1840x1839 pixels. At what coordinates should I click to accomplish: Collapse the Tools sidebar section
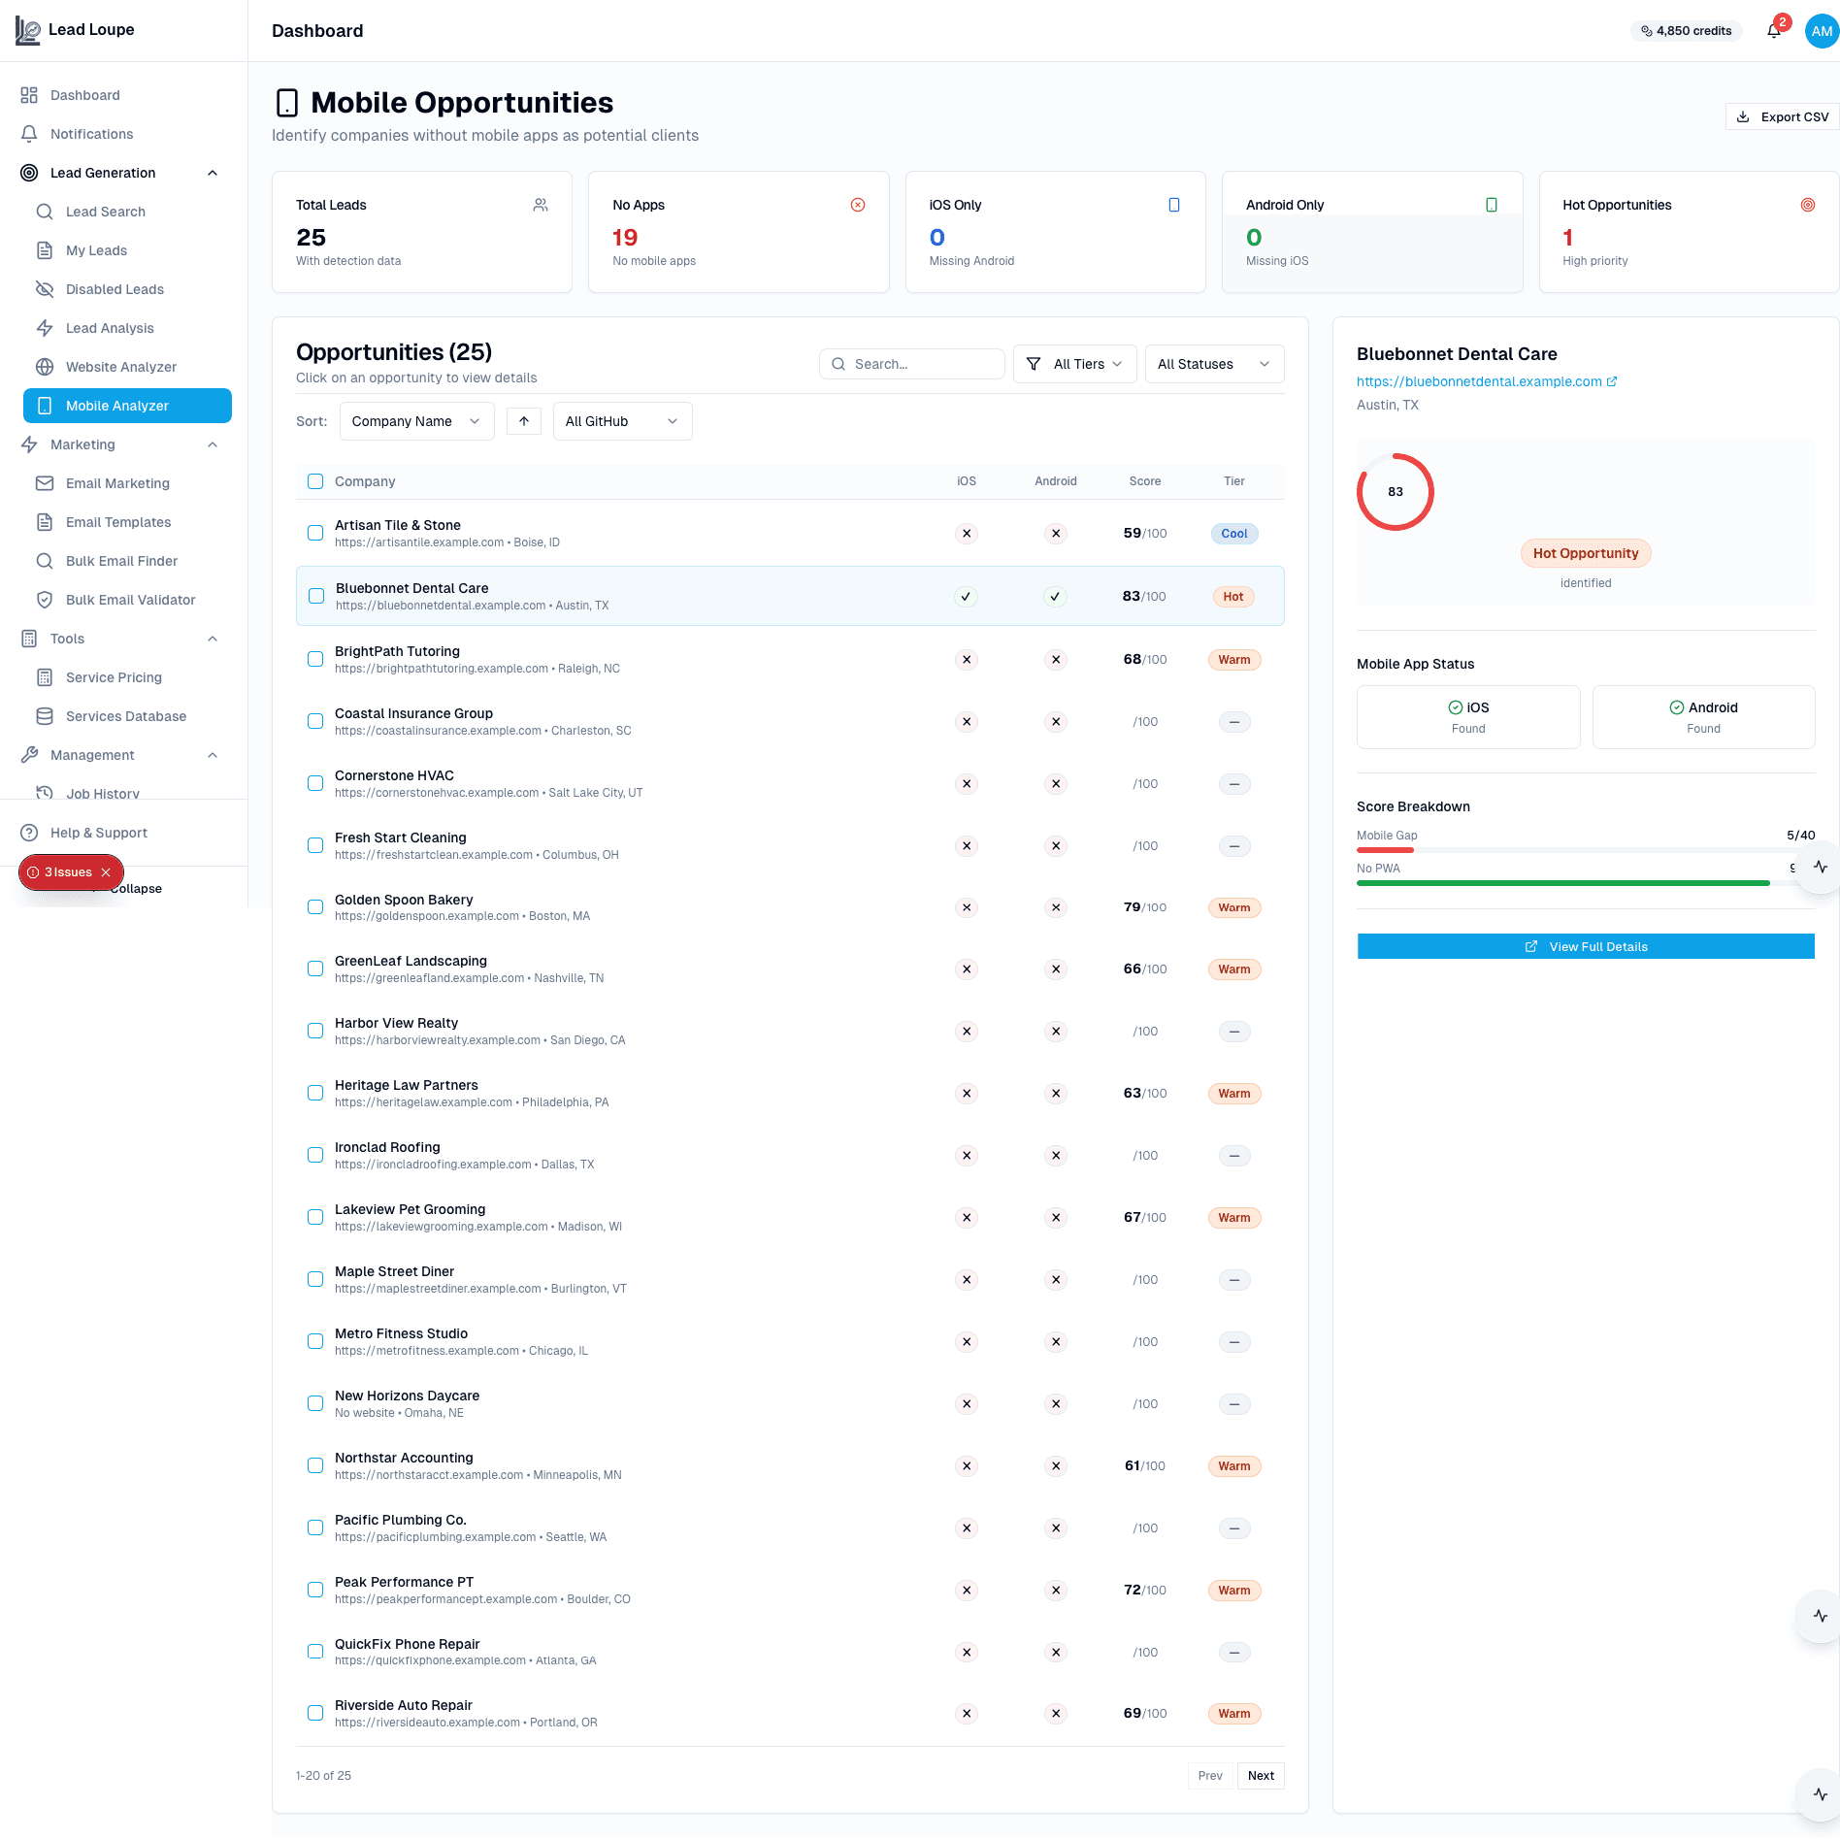pos(213,639)
